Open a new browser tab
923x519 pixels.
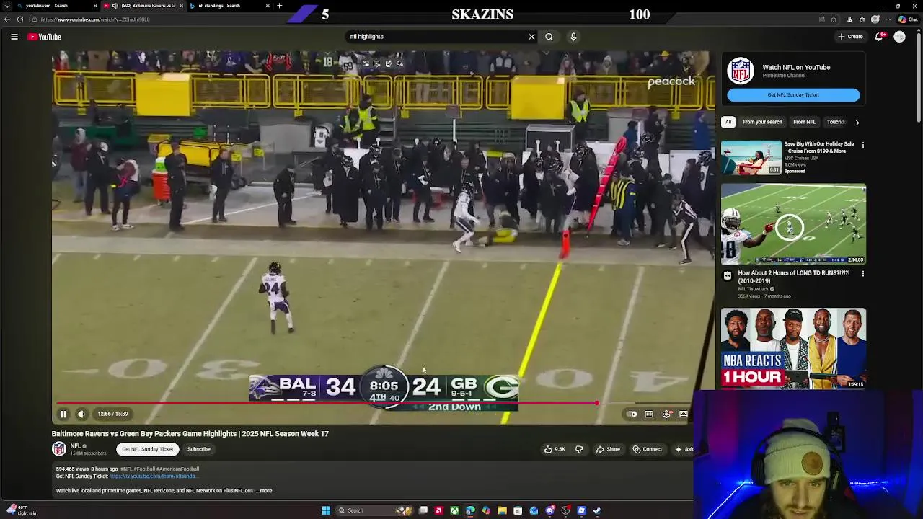(279, 6)
